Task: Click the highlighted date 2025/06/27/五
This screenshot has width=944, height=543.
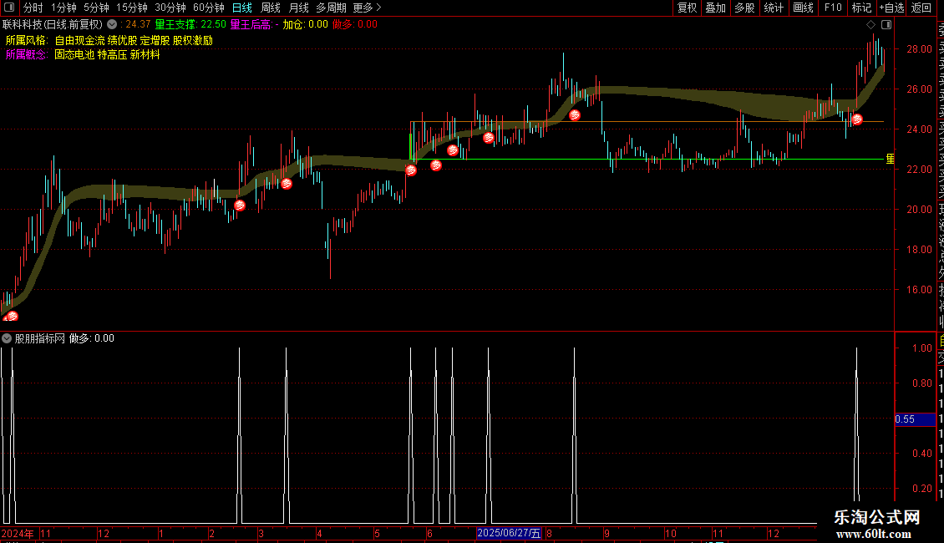Action: (x=509, y=533)
